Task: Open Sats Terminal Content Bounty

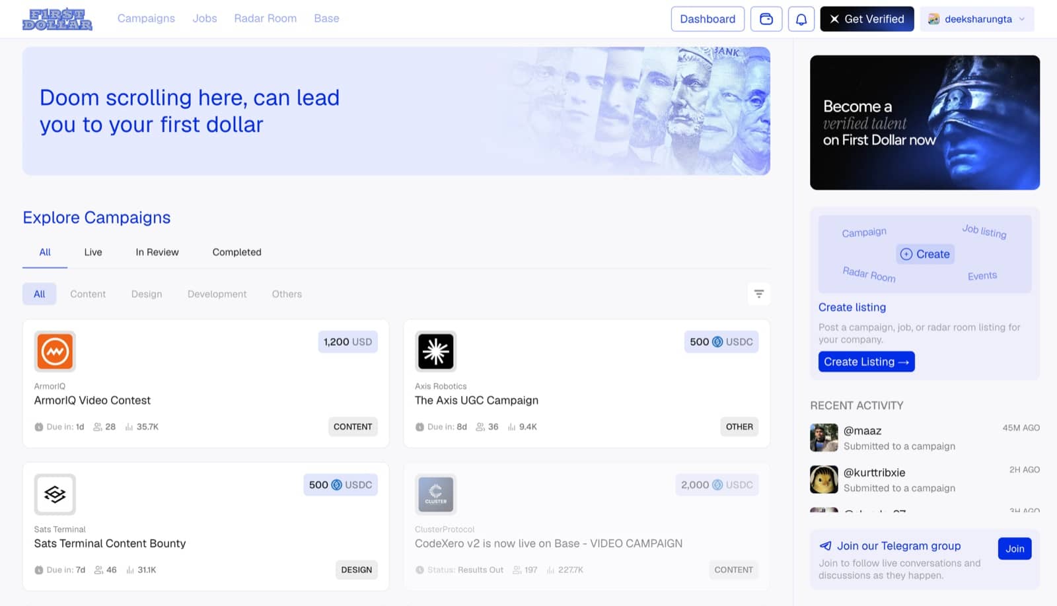Action: click(110, 543)
